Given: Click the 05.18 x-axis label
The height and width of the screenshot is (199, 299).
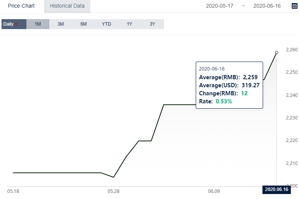Looking at the screenshot, I should point(13,191).
